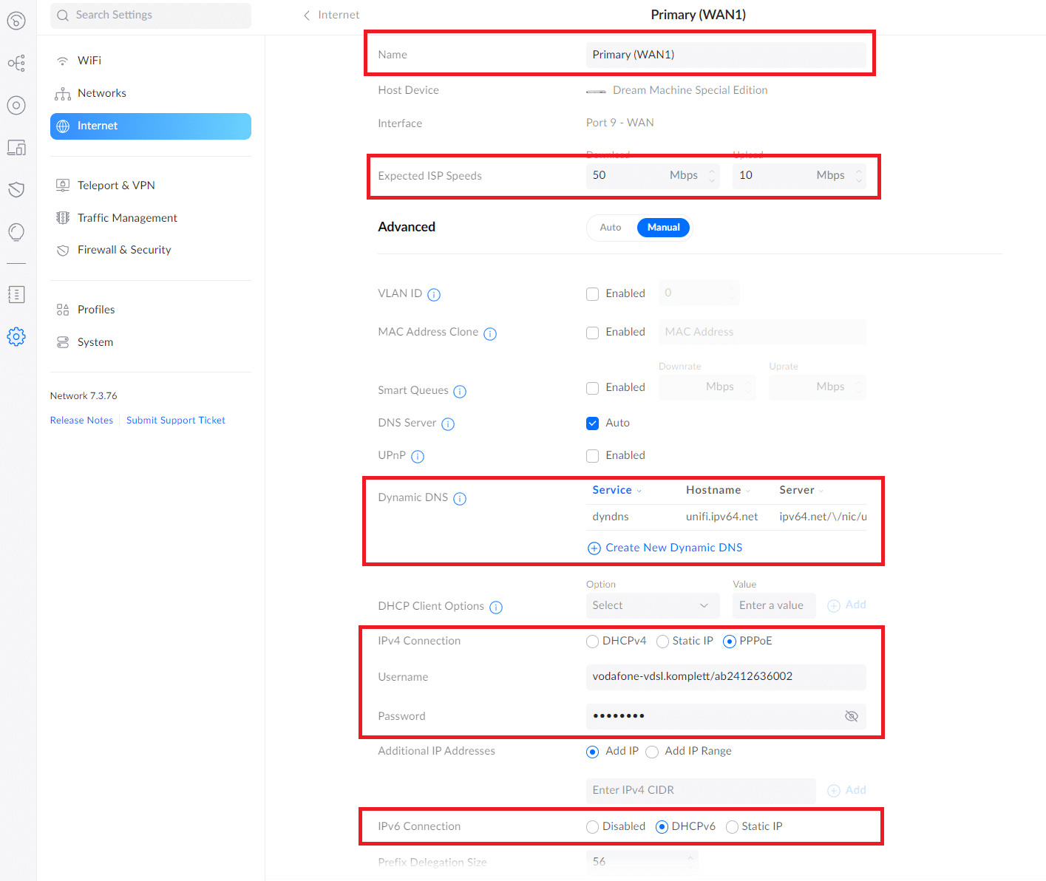Image resolution: width=1046 pixels, height=881 pixels.
Task: Open the Topology view icon
Action: coord(16,63)
